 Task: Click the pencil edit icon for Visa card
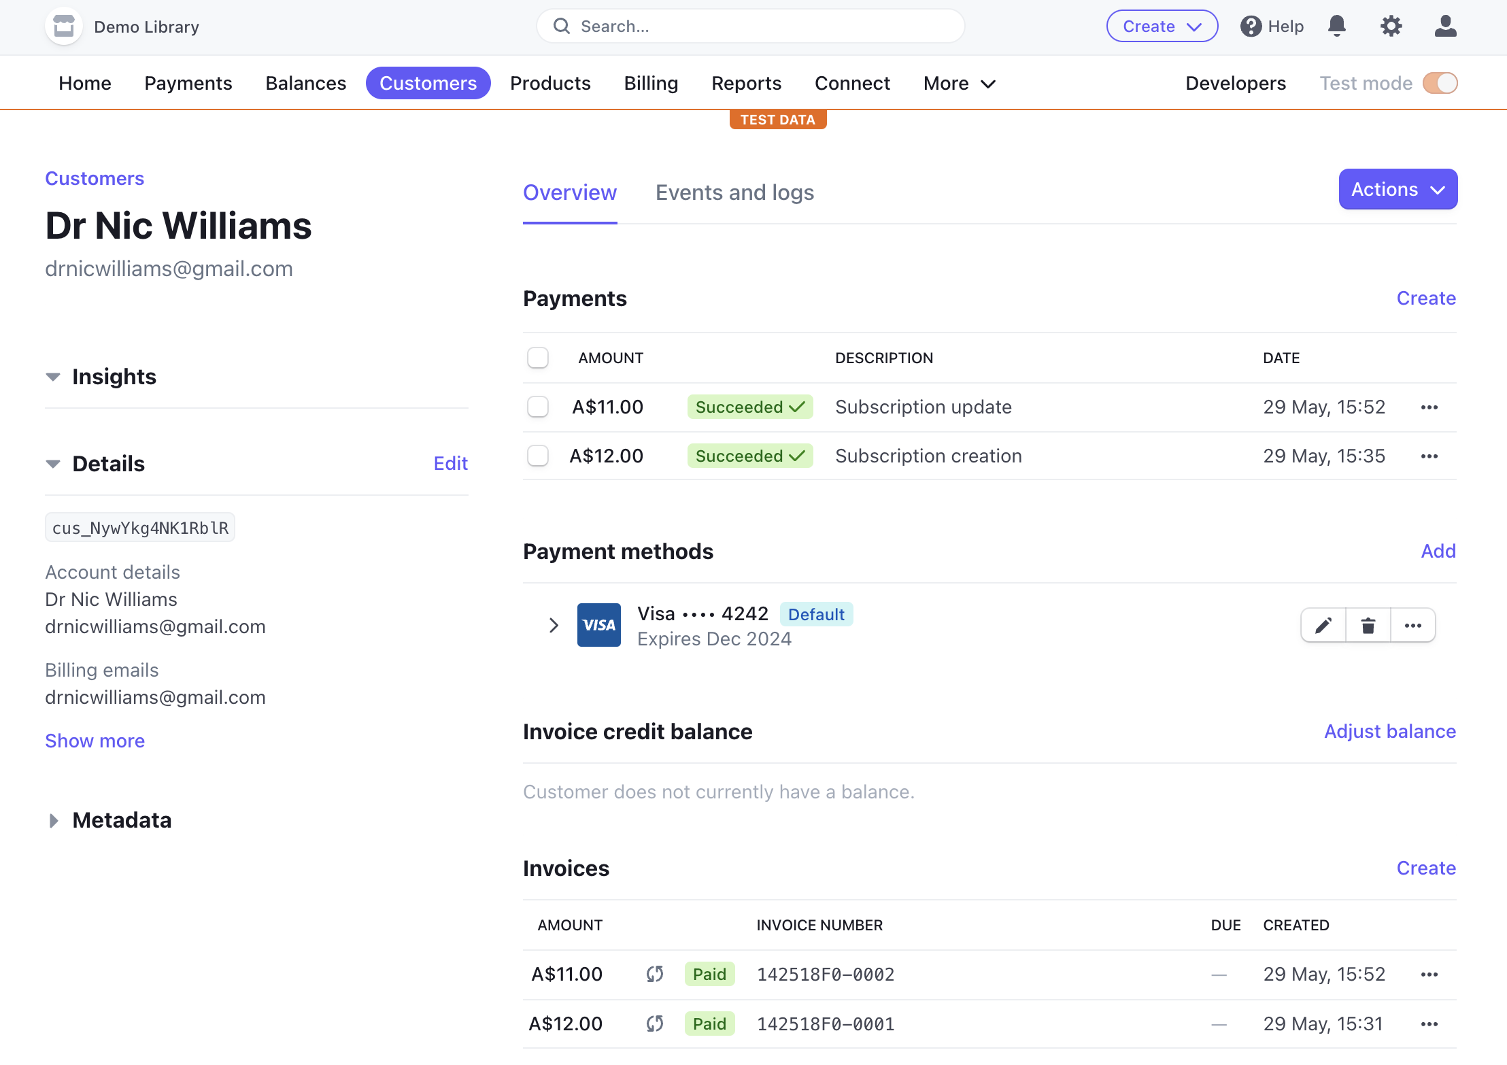pos(1323,625)
